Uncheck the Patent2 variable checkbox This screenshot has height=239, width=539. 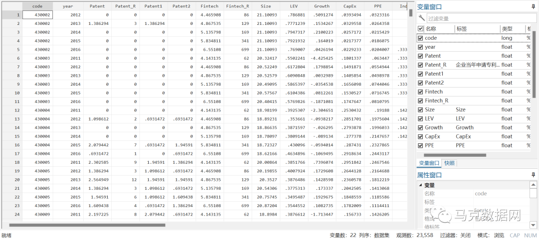420,83
